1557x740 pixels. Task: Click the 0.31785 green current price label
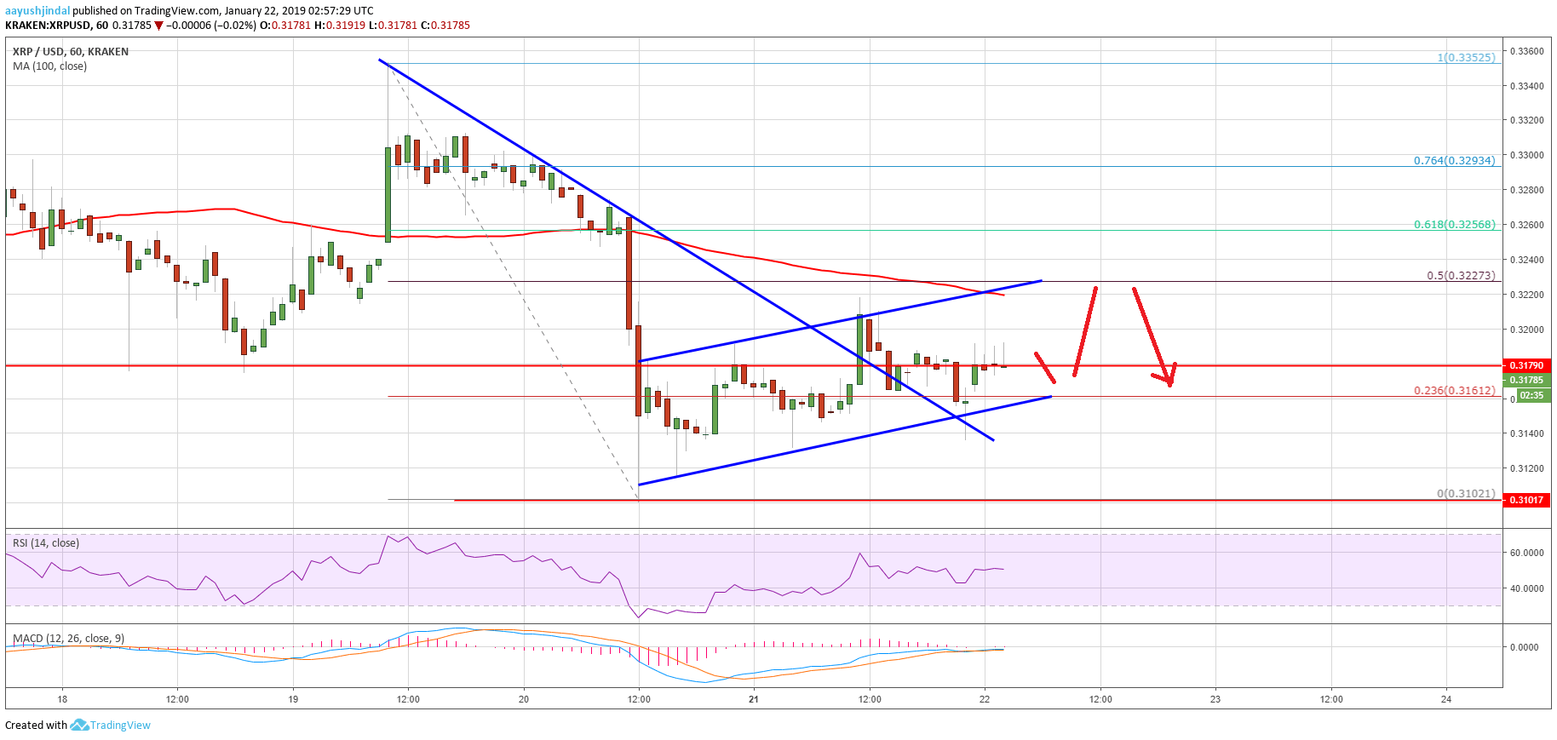1526,380
